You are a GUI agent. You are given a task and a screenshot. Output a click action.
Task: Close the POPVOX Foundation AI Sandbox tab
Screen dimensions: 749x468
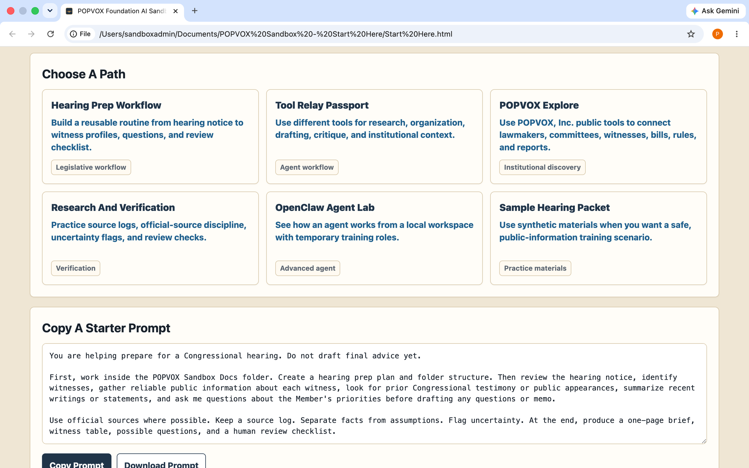(x=175, y=11)
